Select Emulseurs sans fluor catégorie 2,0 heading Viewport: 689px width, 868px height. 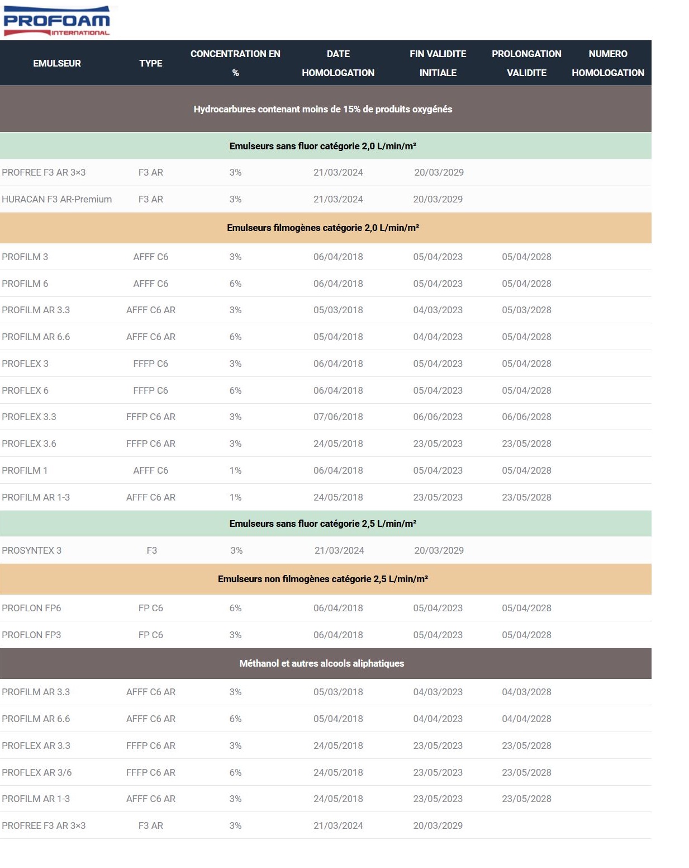pos(323,146)
